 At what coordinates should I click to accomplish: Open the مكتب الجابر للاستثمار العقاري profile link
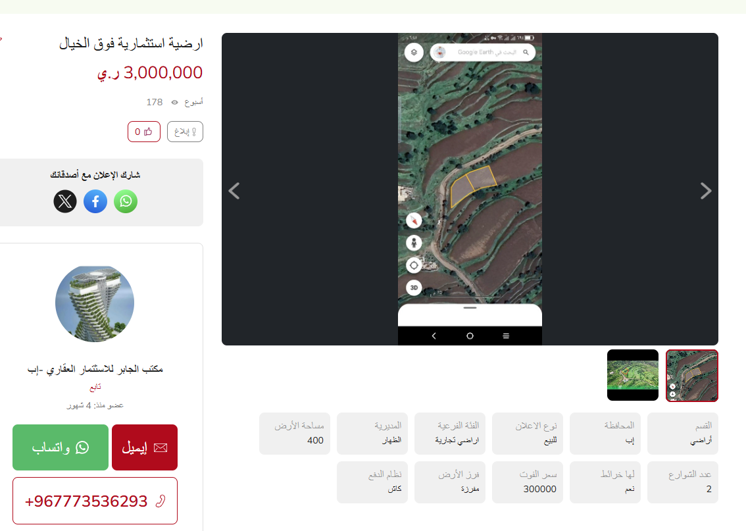click(95, 369)
